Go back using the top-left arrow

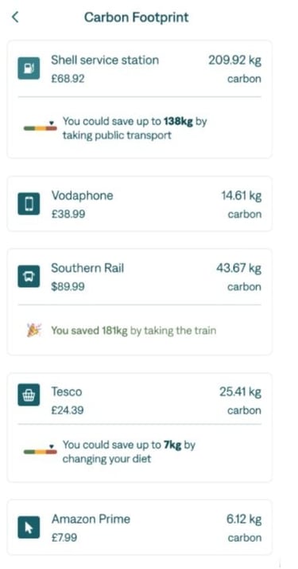pyautogui.click(x=15, y=17)
